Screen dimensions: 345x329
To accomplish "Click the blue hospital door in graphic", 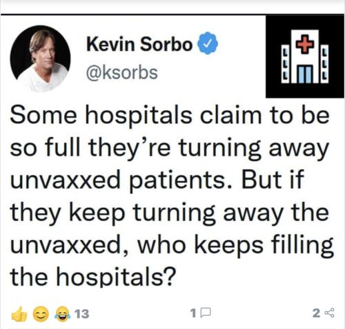I will tap(305, 74).
